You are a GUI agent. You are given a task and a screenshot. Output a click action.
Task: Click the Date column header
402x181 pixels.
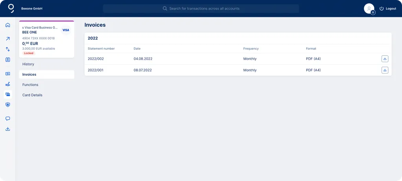click(137, 48)
